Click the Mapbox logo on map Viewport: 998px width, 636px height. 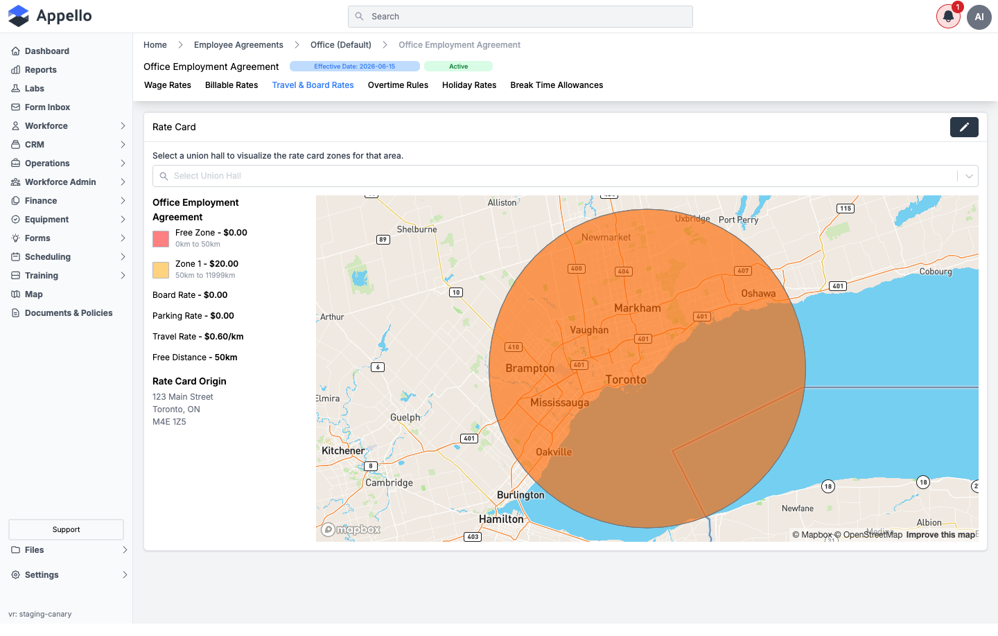tap(351, 530)
